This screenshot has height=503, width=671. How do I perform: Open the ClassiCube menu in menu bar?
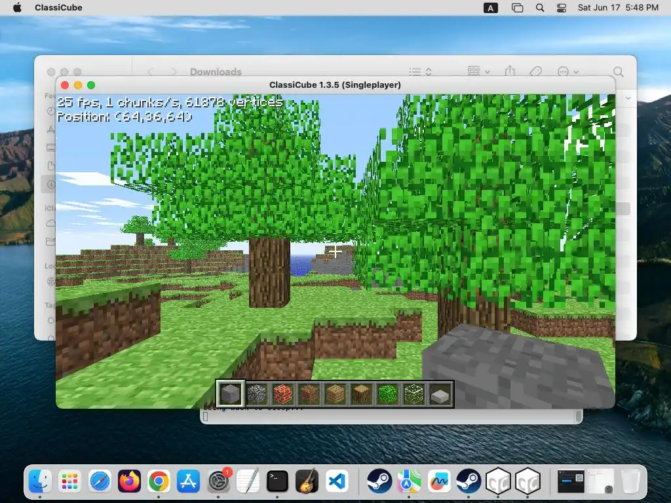[58, 8]
